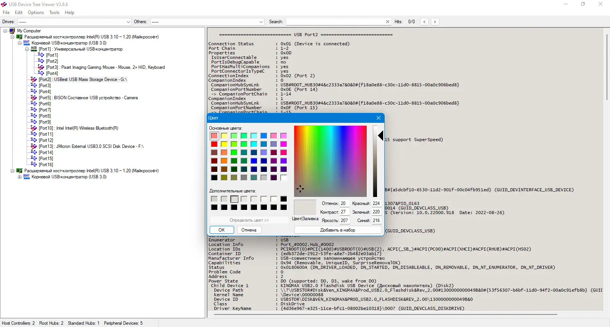Image resolution: width=610 pixels, height=327 pixels.
Task: Click the Pixart Gaming Mouse device icon
Action: tap(41, 67)
